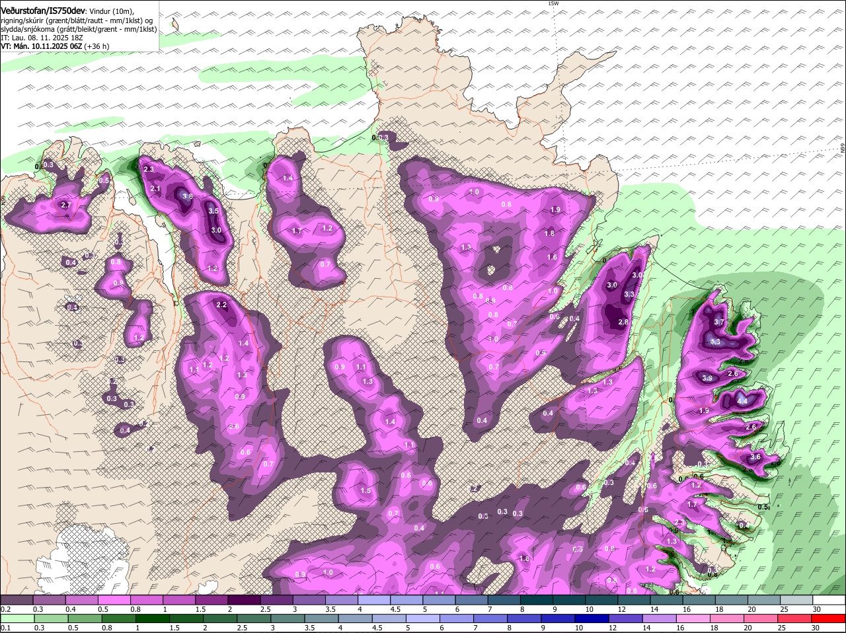
Task: Click the 4.4 snowfall value on the map
Action: 742,401
